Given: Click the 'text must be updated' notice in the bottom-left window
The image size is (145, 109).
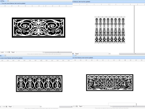Looking at the screenshot, I should click(x=11, y=58).
